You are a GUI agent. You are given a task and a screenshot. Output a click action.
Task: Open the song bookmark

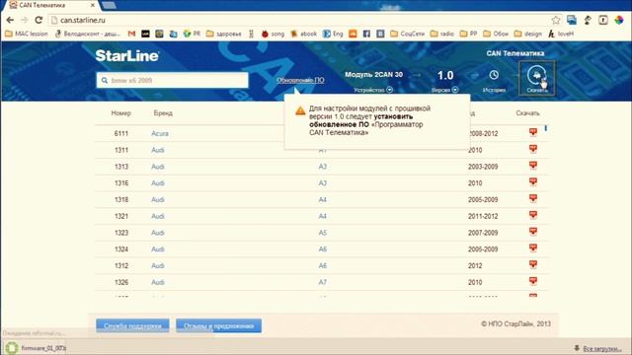click(x=273, y=34)
